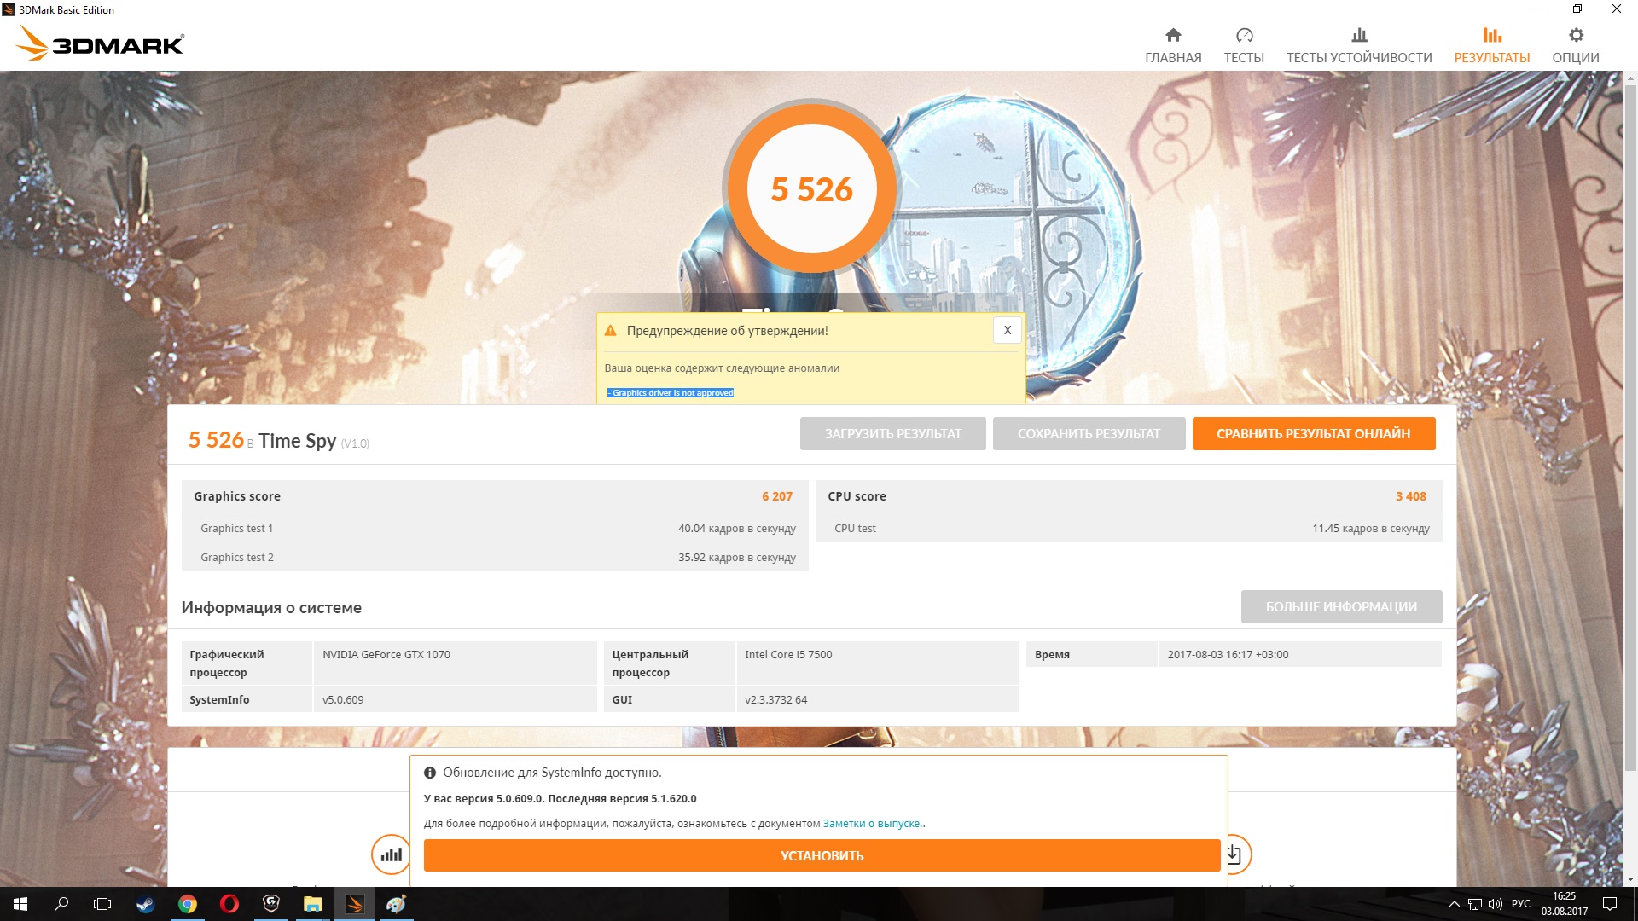Viewport: 1638px width, 921px height.
Task: Switch the РУС input language indicator
Action: tap(1520, 904)
